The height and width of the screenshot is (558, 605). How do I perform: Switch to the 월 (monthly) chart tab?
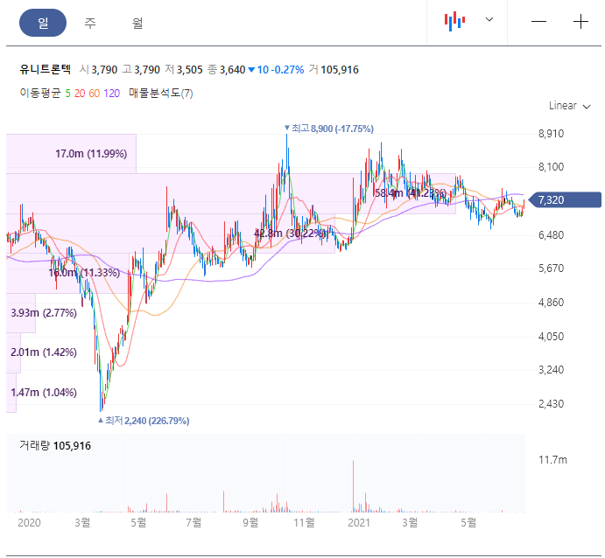tap(137, 23)
